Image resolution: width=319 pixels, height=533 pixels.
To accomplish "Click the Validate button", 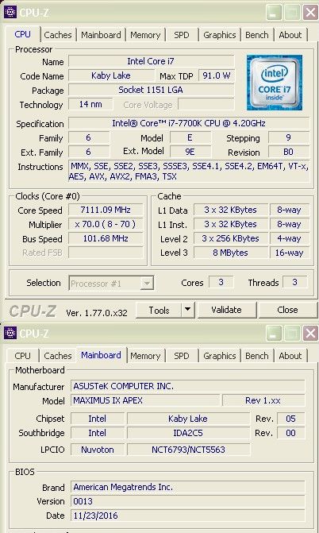I will tap(227, 310).
